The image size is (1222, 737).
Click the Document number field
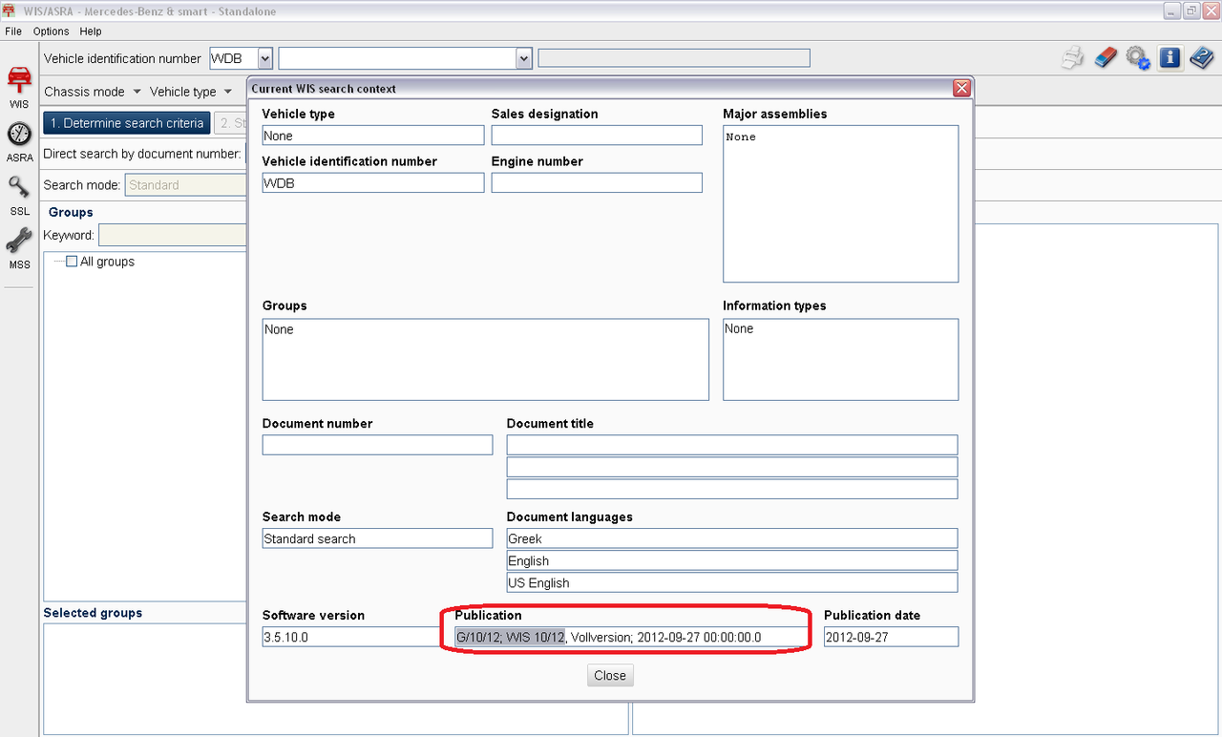point(377,445)
